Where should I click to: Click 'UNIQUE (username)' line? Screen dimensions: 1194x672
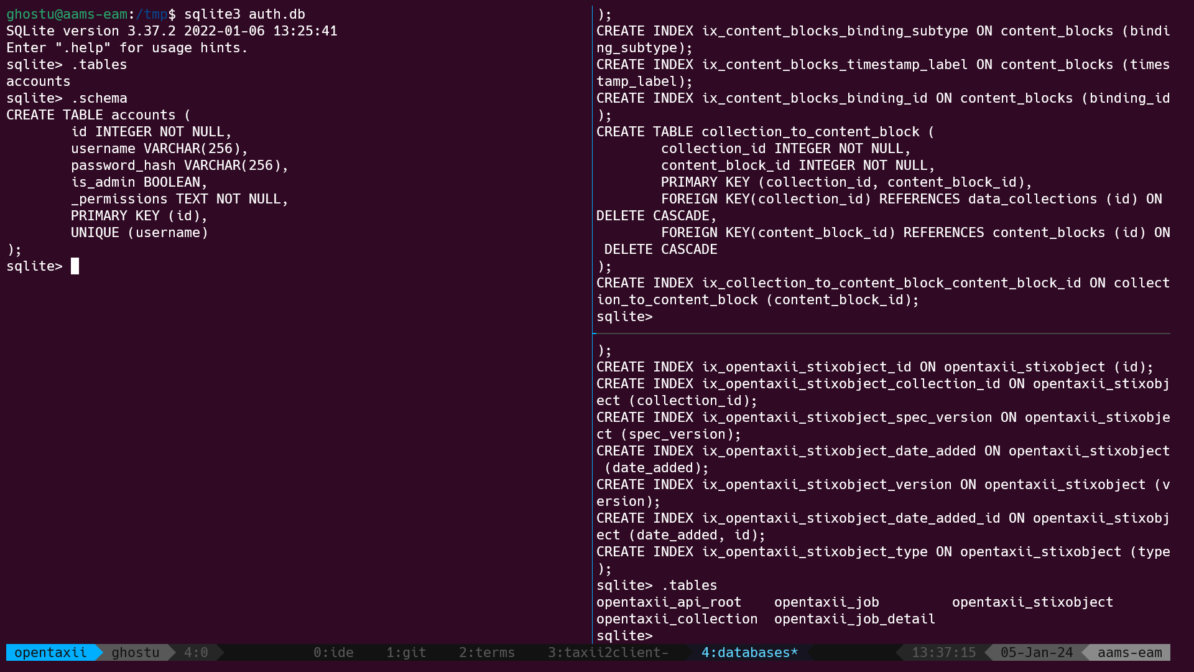(139, 233)
